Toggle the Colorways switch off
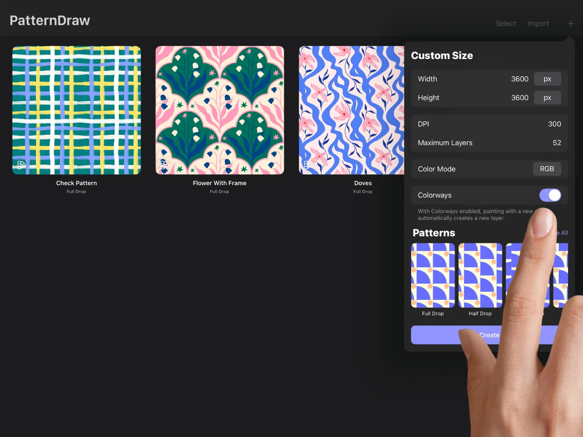This screenshot has width=583, height=437. pyautogui.click(x=550, y=195)
